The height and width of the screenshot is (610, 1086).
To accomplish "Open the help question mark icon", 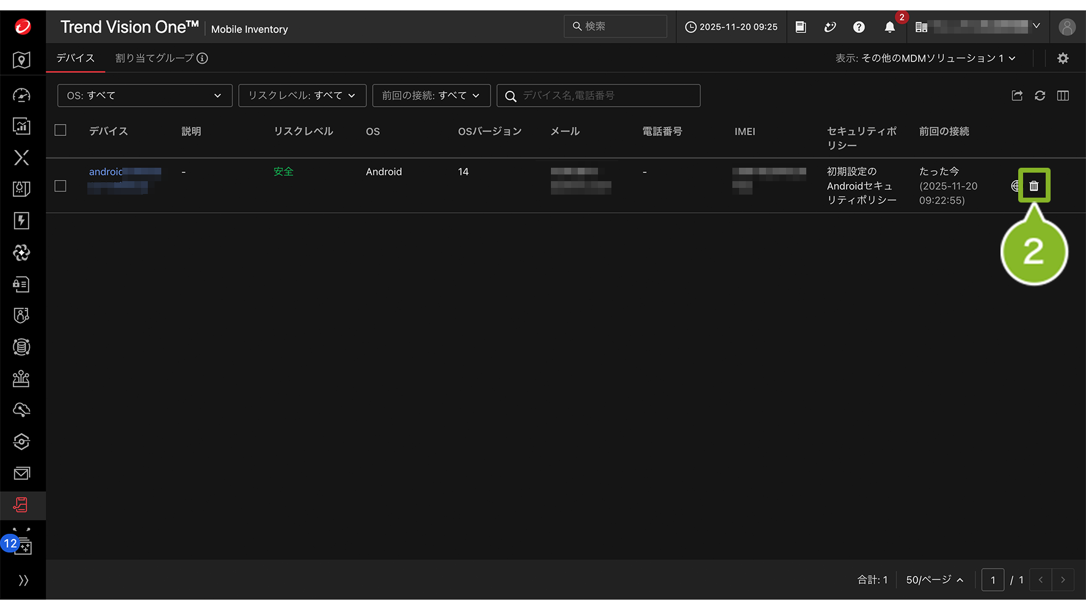I will (859, 27).
